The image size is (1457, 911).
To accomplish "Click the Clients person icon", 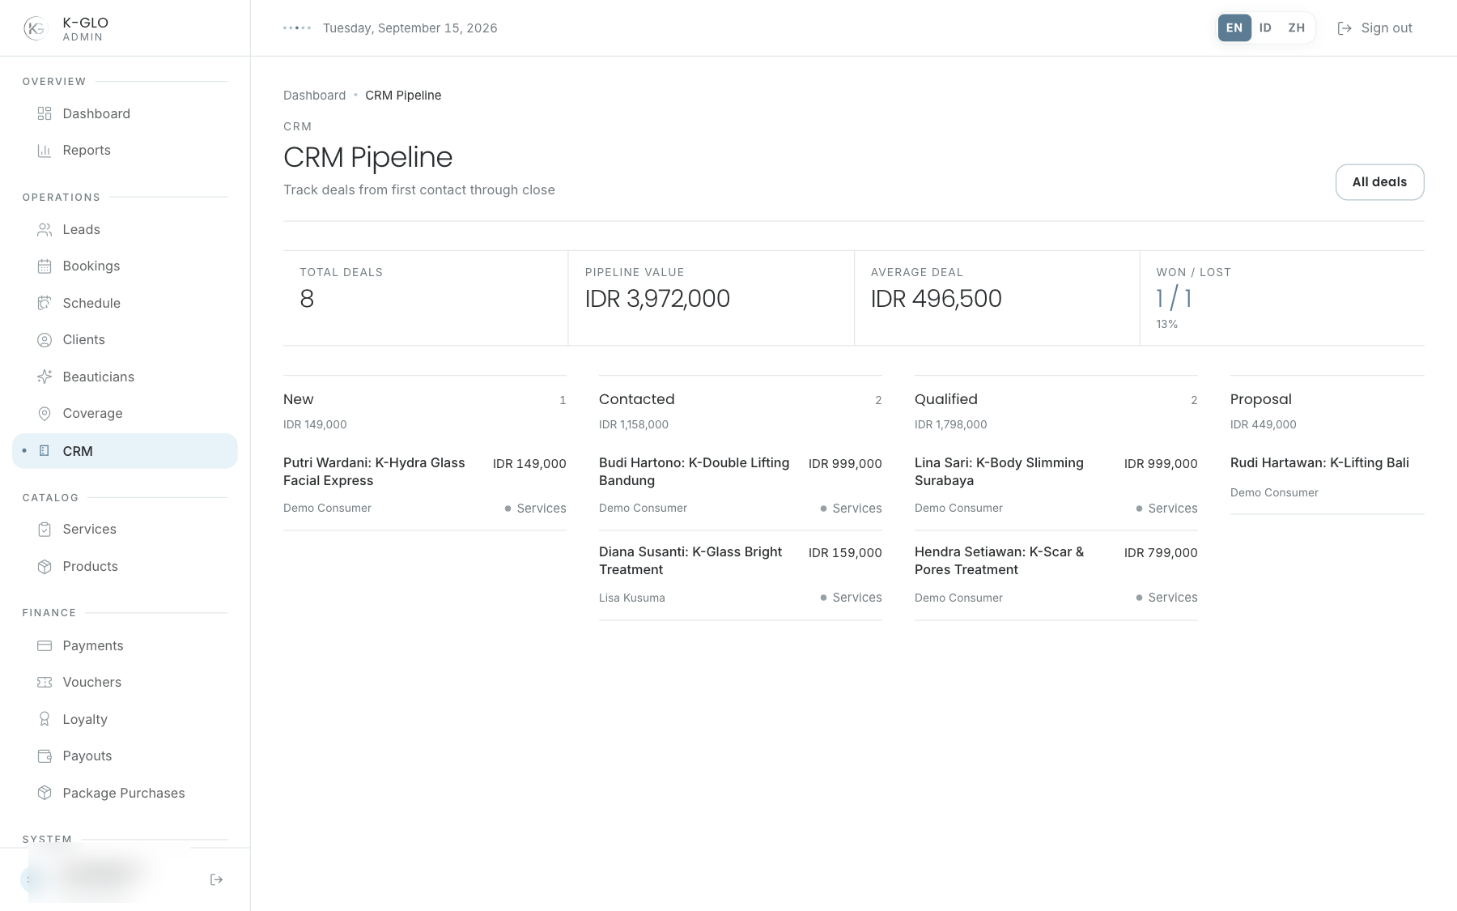I will [x=45, y=340].
